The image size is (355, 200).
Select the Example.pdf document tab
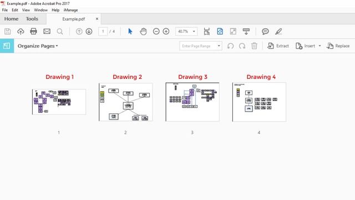[74, 19]
